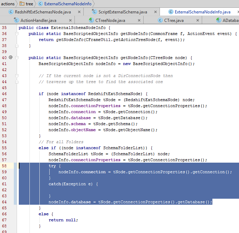Collapse comment block at line 43

(17, 76)
